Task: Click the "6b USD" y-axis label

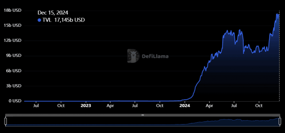Action: (14, 70)
